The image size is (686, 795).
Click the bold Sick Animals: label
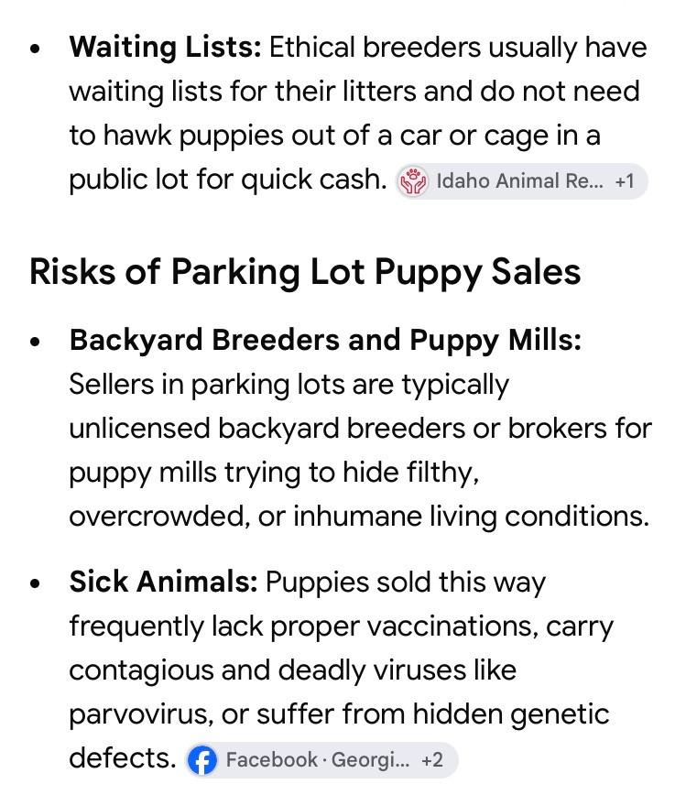pos(164,581)
